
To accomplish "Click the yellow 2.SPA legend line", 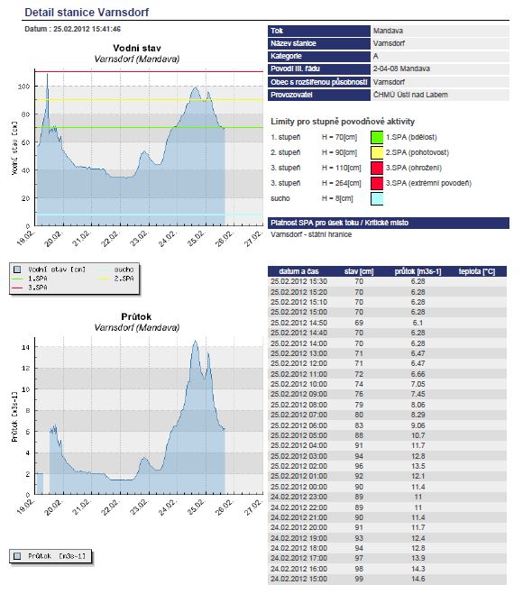I will pos(104,279).
